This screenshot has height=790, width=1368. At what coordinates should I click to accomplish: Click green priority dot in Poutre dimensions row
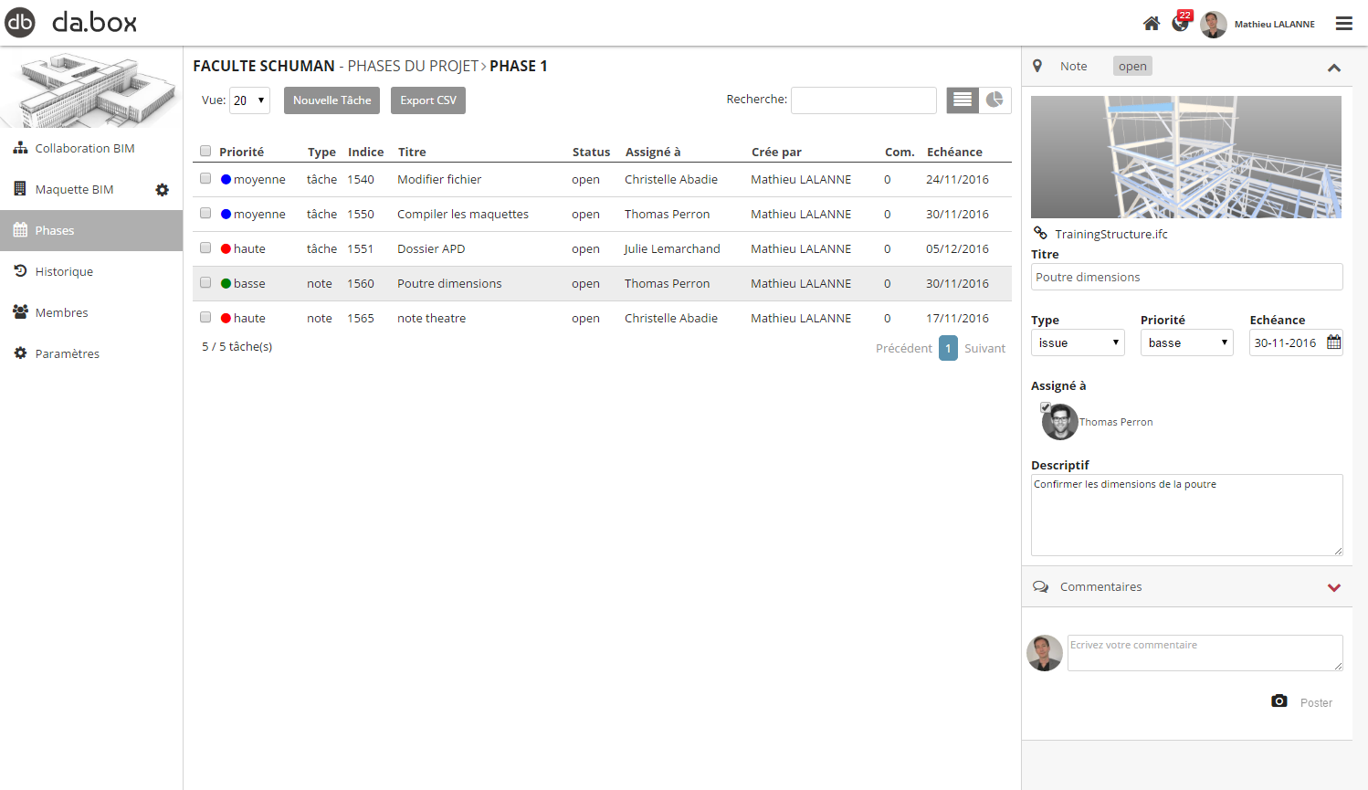point(226,283)
